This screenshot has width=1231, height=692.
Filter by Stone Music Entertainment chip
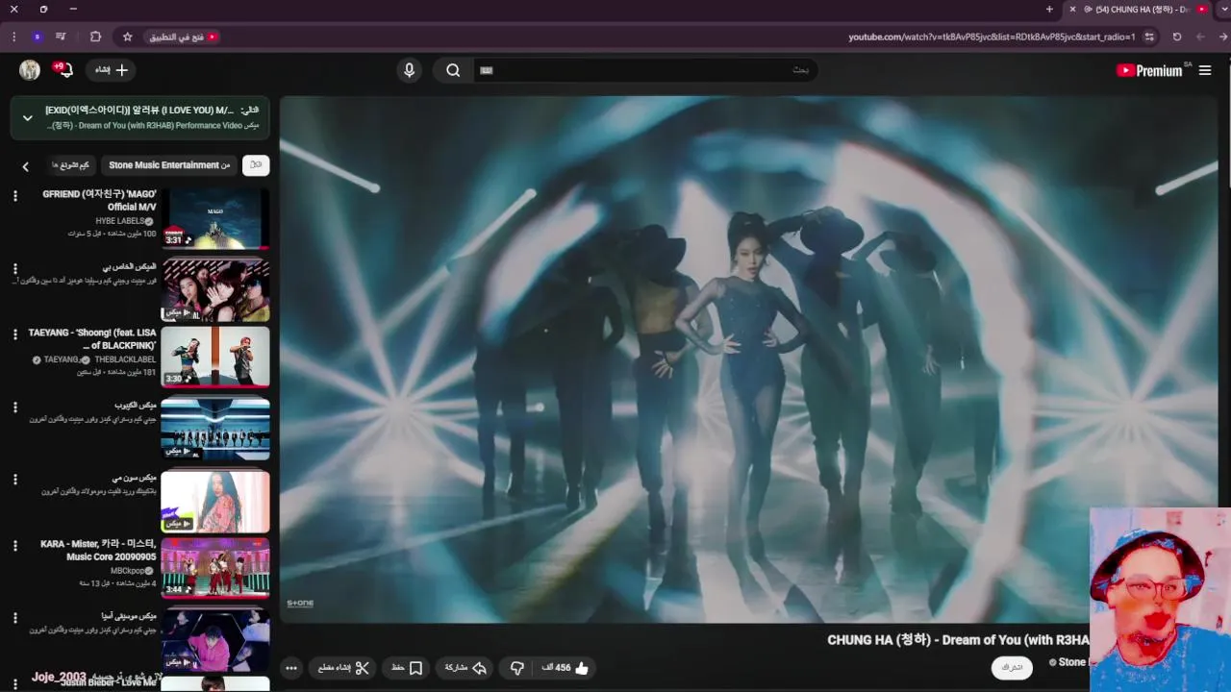pyautogui.click(x=169, y=165)
